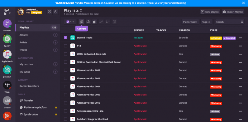Screen dimensions: 248x122
Task: Open more options for #14 playlist
Action: coord(241,46)
